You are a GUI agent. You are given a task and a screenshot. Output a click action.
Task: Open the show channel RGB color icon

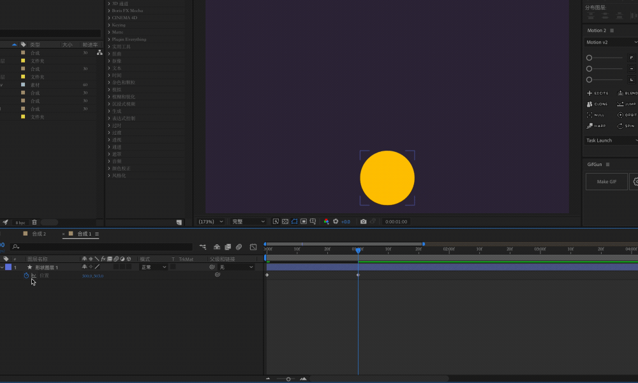(326, 222)
